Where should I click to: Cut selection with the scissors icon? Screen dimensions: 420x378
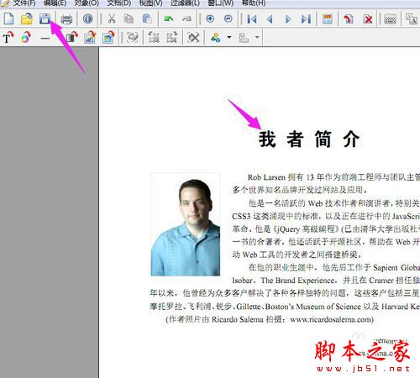(x=112, y=18)
